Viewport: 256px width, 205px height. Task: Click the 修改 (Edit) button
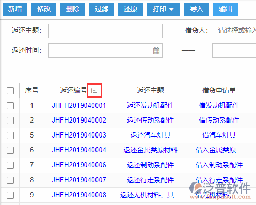(x=44, y=9)
